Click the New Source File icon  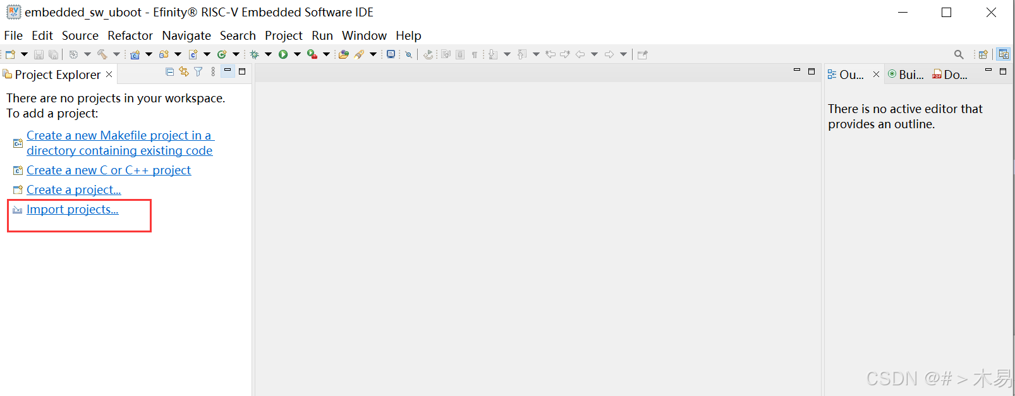pos(193,54)
